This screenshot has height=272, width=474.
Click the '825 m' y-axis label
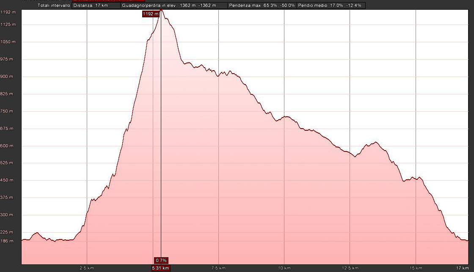tap(7, 93)
